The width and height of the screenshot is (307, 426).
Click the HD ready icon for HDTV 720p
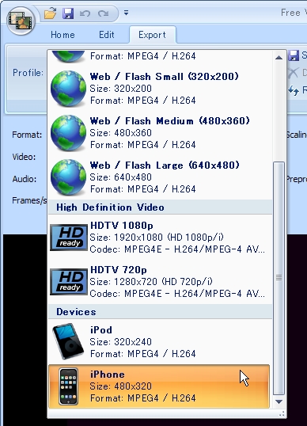pos(69,282)
